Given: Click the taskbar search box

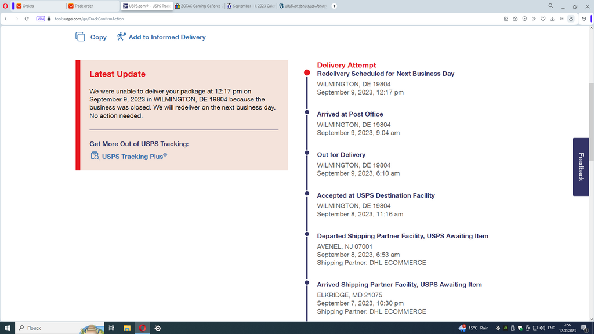Looking at the screenshot, I should click(60, 328).
